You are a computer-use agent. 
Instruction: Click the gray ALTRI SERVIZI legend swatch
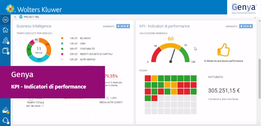(62, 59)
